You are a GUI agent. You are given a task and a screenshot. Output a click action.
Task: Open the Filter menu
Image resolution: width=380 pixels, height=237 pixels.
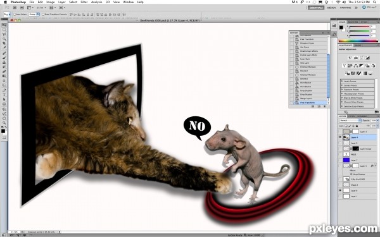84,2
